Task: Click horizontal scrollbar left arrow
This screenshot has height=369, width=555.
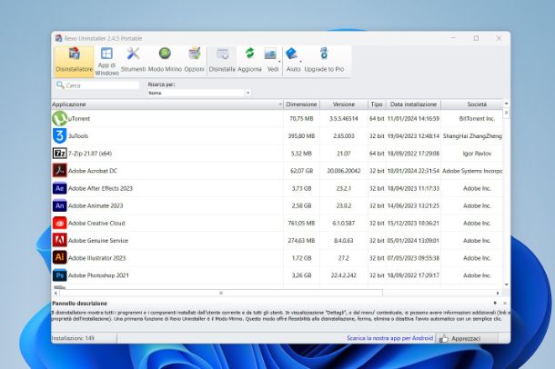Action: (x=55, y=293)
